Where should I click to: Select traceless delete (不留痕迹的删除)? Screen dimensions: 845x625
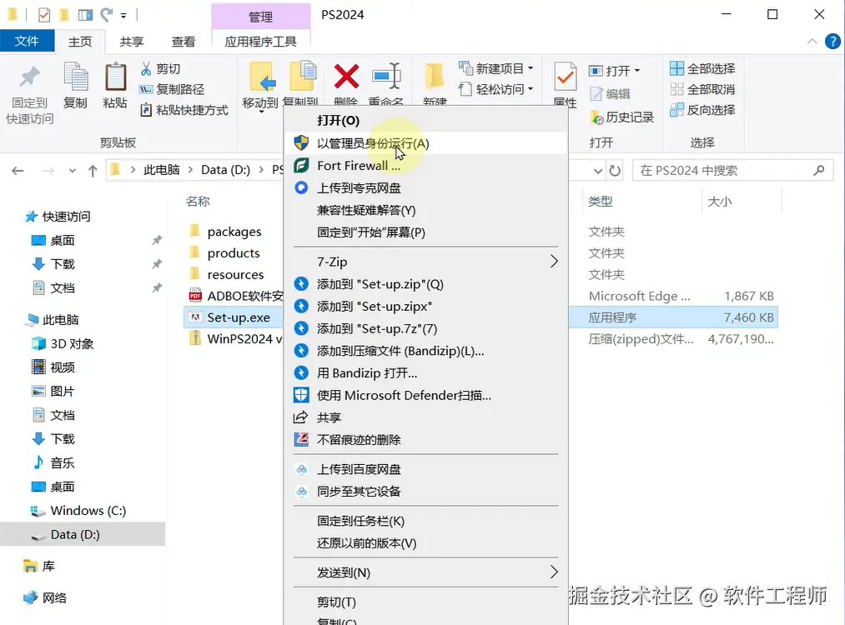425,439
